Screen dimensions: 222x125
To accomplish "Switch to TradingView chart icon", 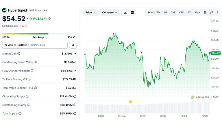I will tap(132, 12).
